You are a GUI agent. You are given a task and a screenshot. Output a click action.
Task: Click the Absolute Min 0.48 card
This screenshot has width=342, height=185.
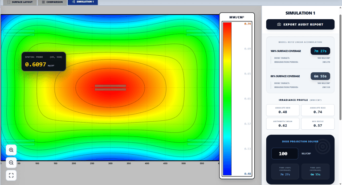[x=283, y=110]
